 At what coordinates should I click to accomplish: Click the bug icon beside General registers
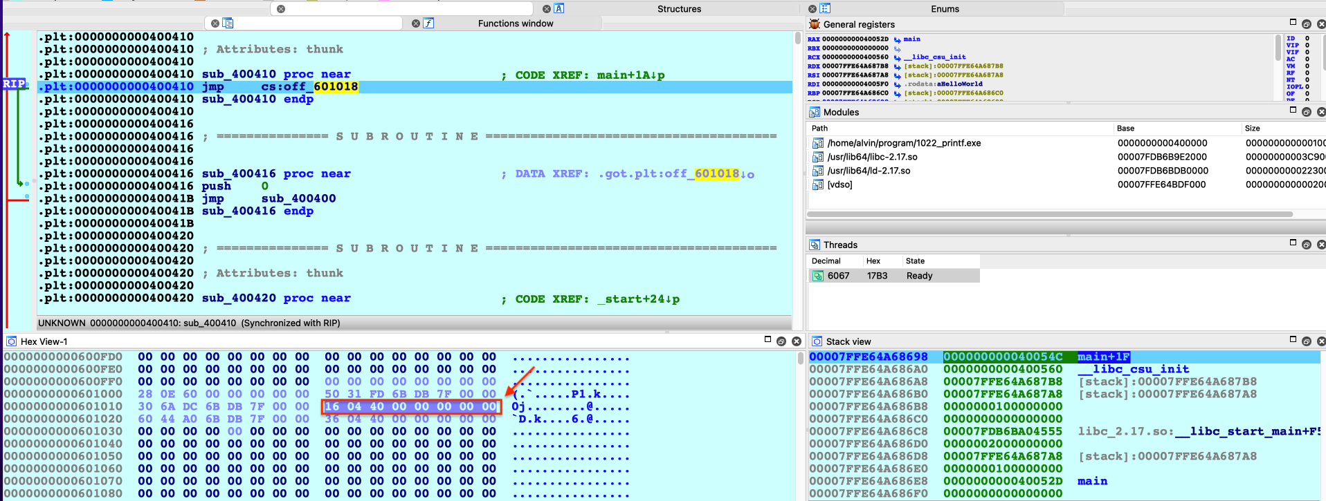[815, 24]
